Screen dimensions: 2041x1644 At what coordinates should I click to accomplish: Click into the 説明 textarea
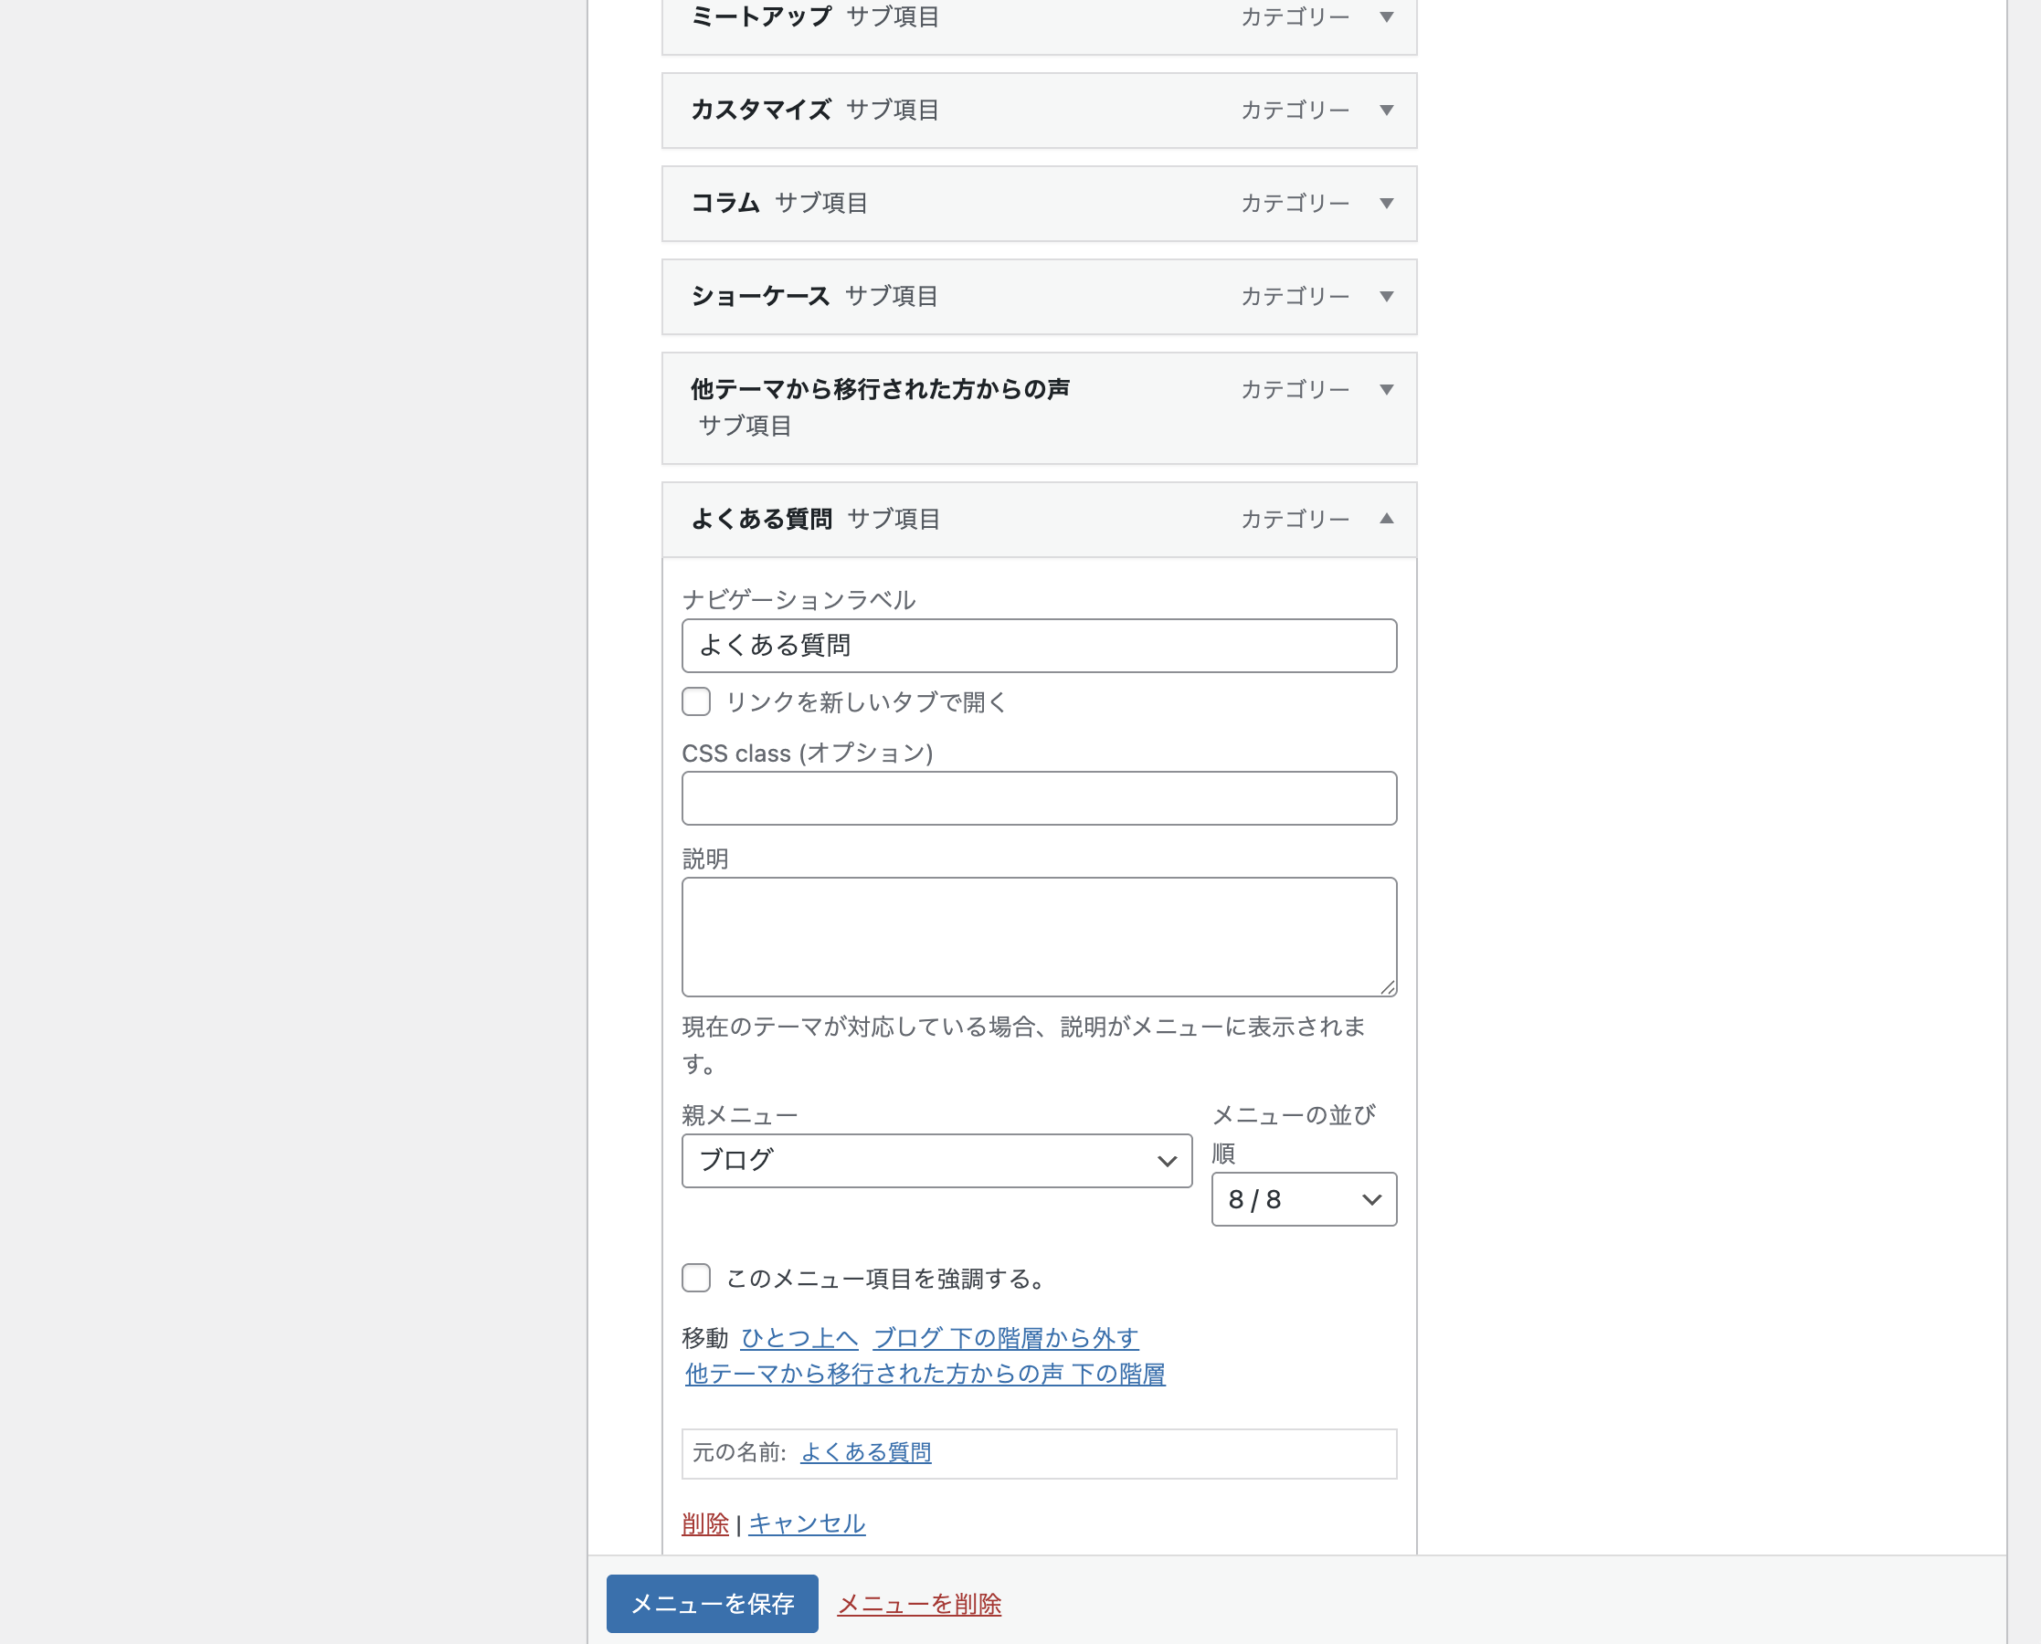1038,935
